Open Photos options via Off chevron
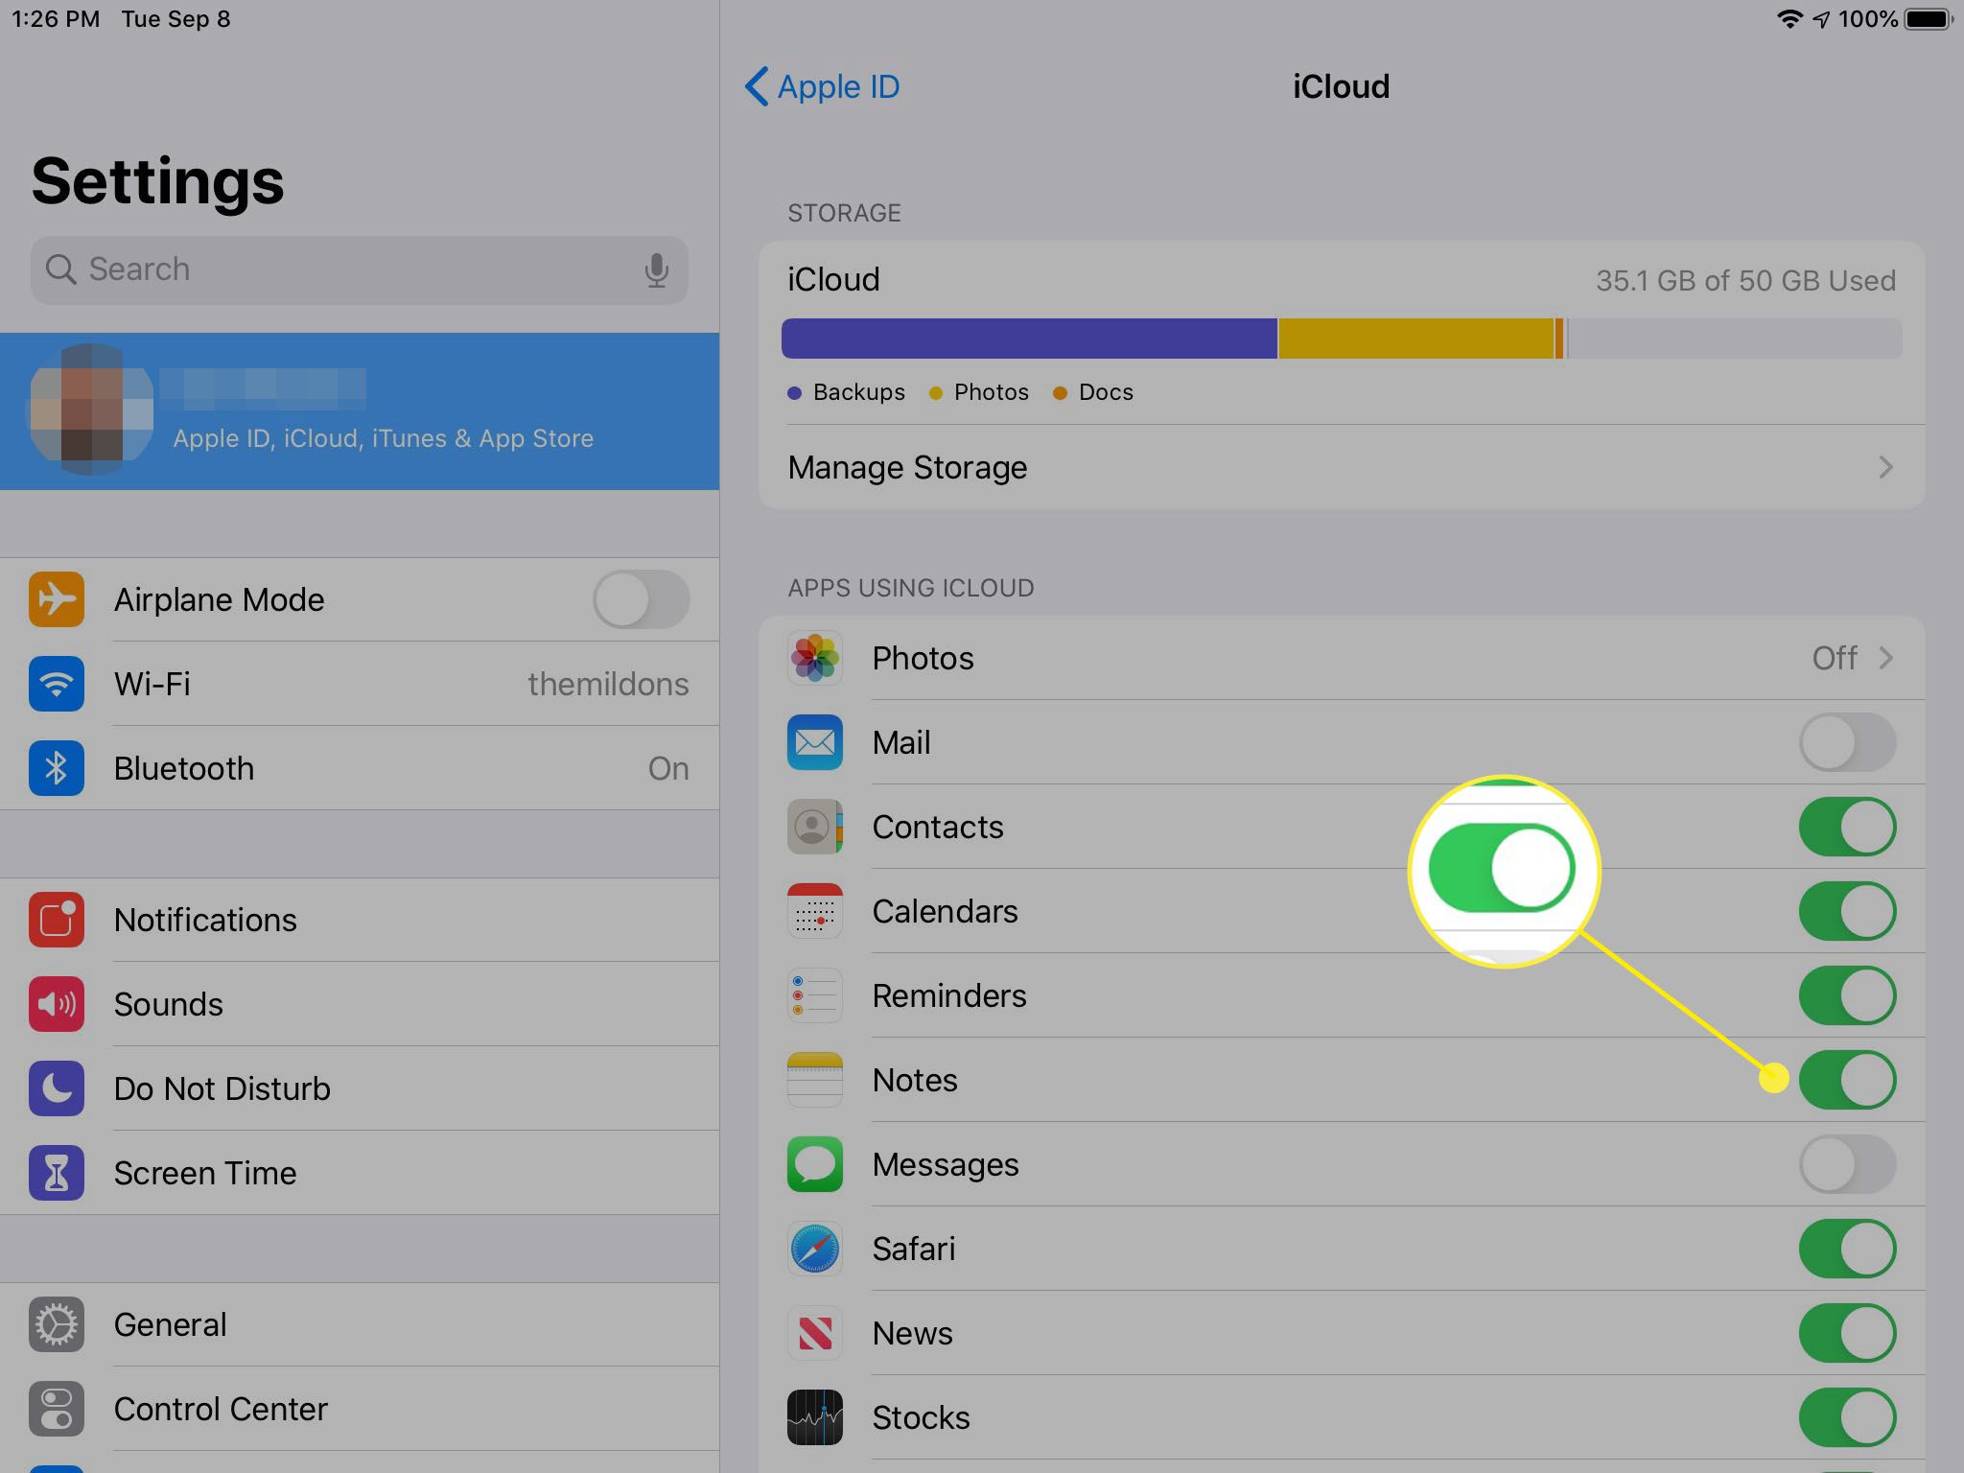This screenshot has height=1473, width=1964. 1885,658
